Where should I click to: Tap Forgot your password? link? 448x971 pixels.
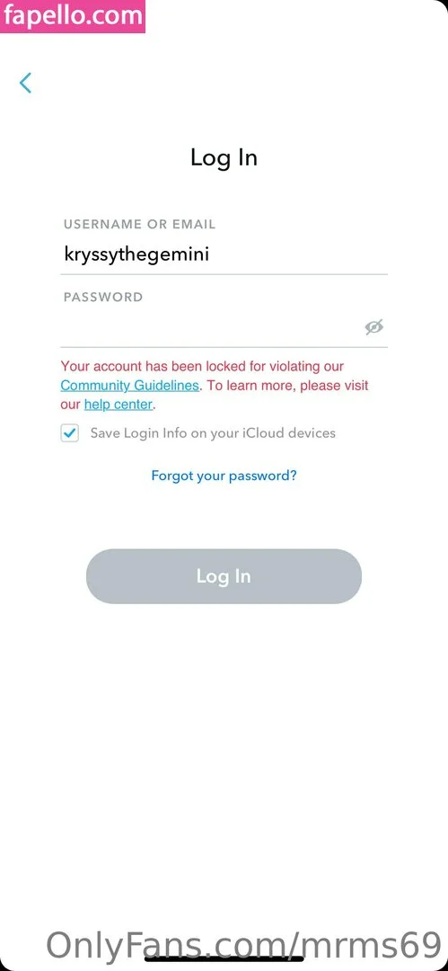point(224,476)
